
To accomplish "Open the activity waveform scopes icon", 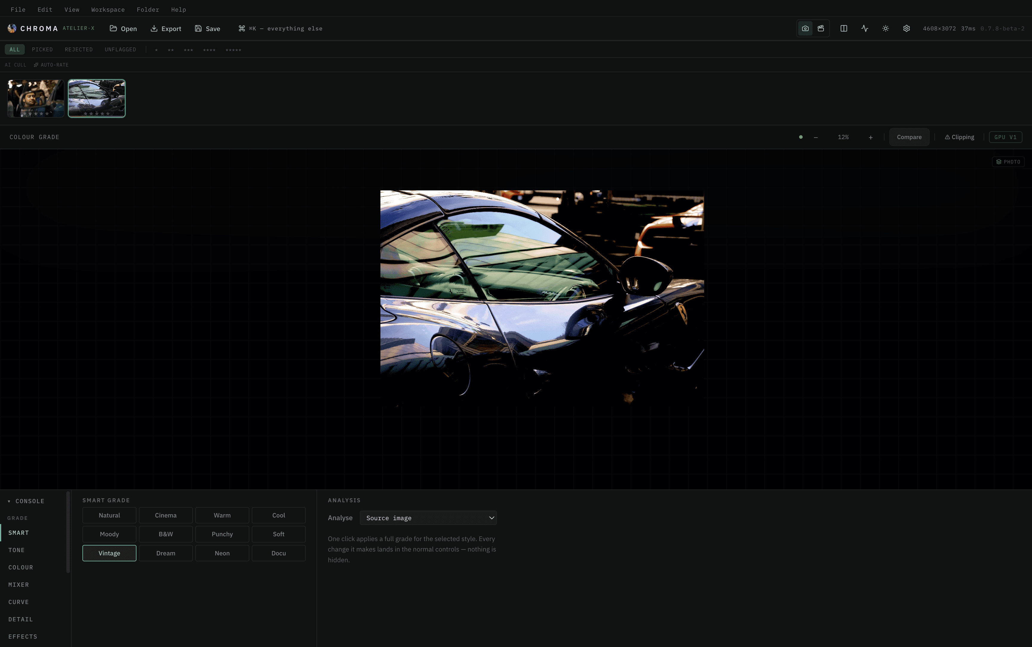I will [865, 29].
